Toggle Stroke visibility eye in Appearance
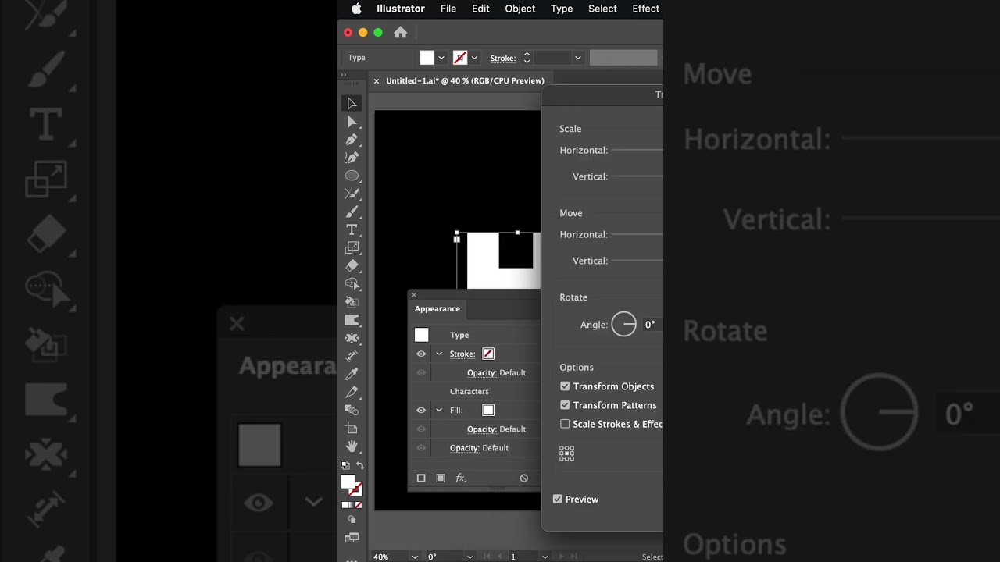Screen dimensions: 1000x562 (x=421, y=354)
